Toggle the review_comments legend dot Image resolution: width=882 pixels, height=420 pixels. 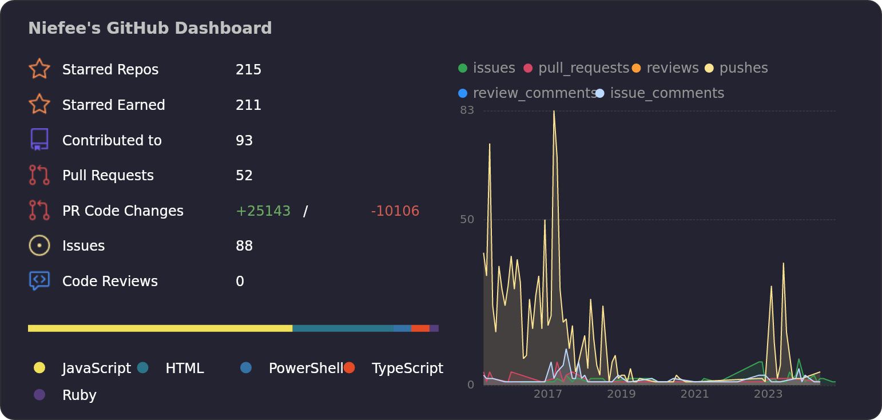coord(463,93)
